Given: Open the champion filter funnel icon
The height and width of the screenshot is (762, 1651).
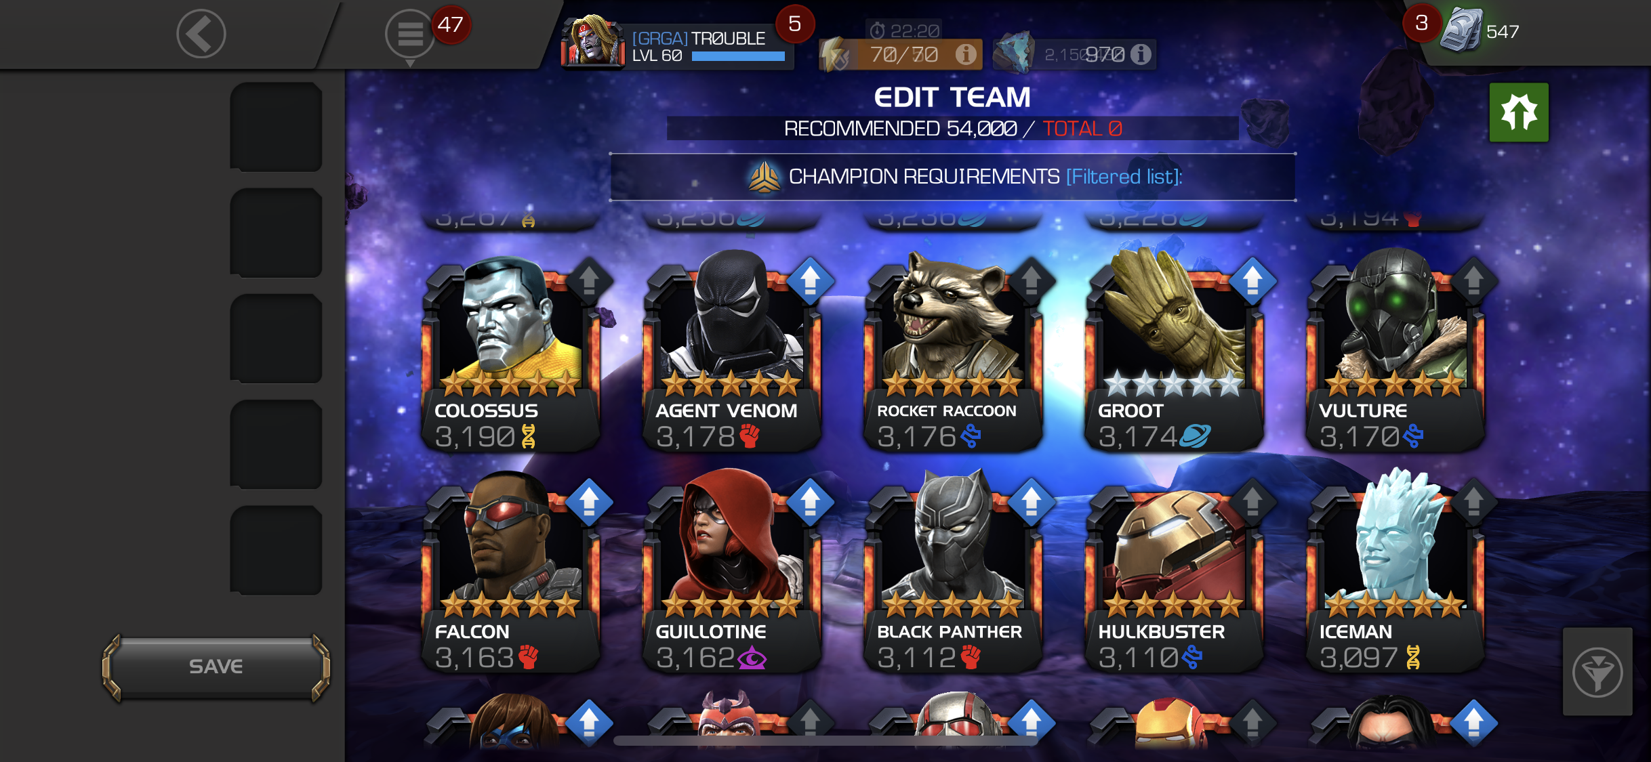Looking at the screenshot, I should 1597,672.
